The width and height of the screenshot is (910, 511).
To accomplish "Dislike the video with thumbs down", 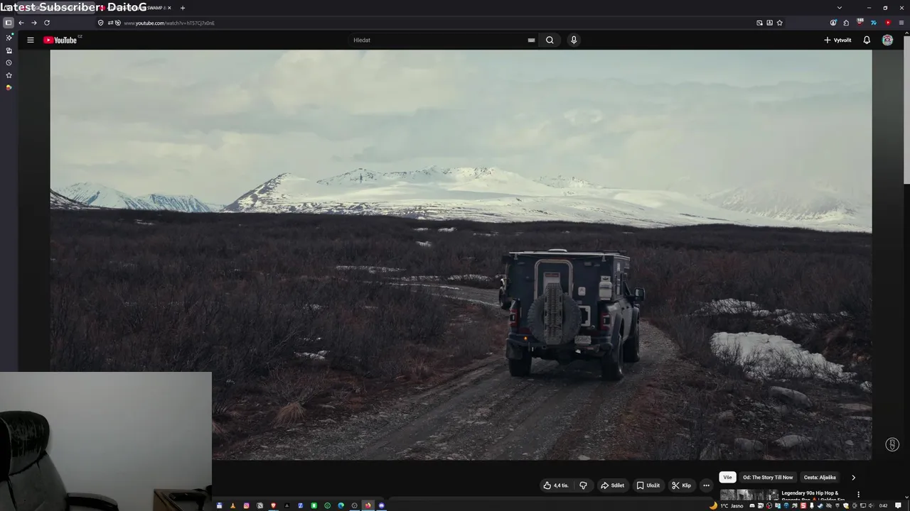I will pos(583,485).
